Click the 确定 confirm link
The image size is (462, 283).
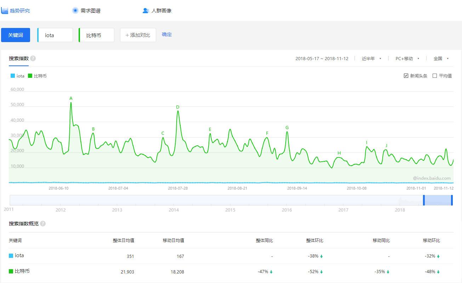tap(167, 35)
